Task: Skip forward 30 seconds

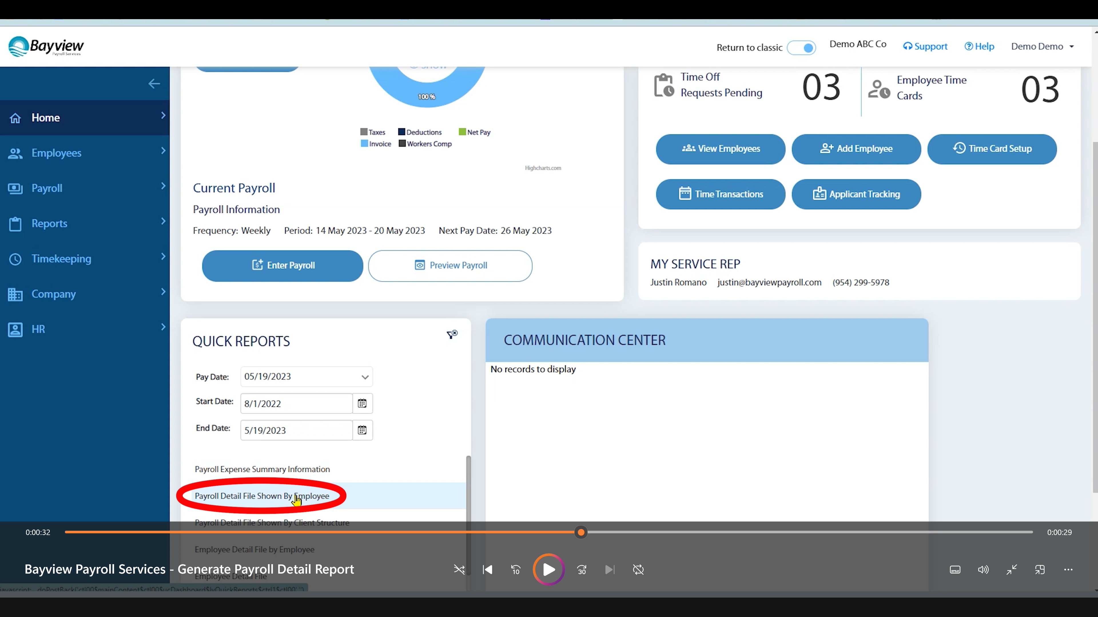Action: pos(582,570)
